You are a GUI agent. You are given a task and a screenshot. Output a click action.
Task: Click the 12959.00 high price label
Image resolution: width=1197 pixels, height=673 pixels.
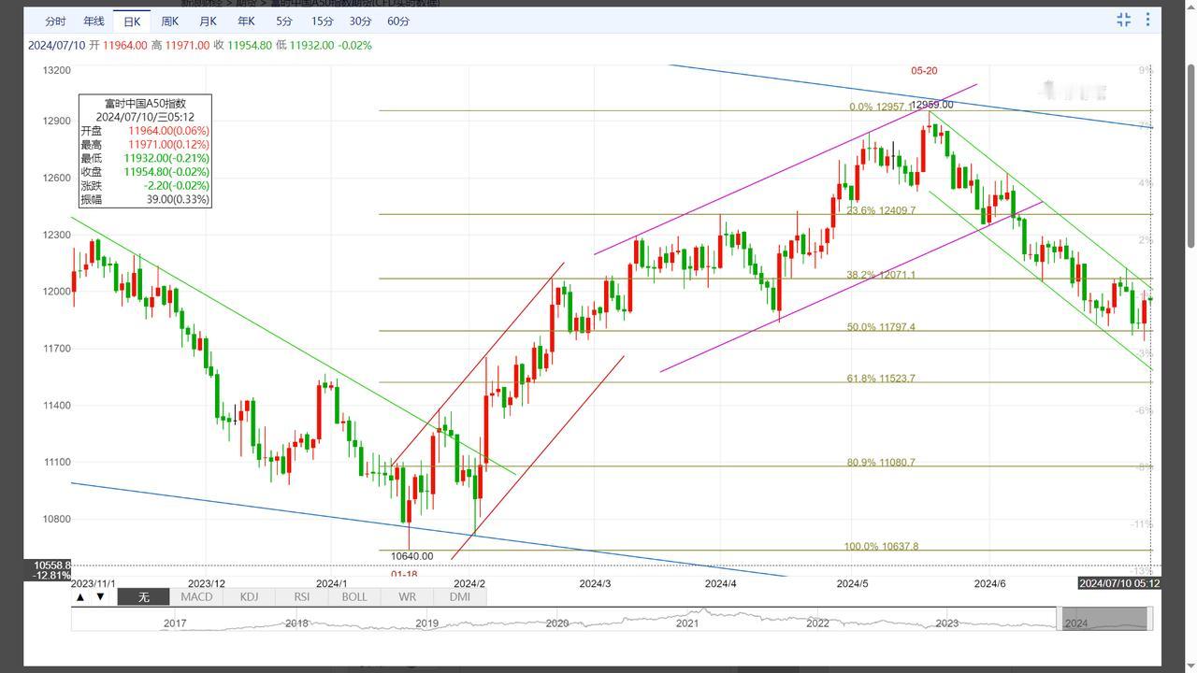(x=931, y=105)
